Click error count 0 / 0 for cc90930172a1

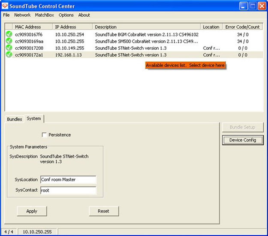pos(243,55)
